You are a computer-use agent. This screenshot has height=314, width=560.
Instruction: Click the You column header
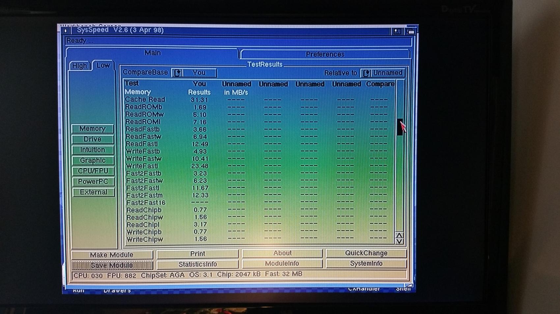click(x=199, y=84)
